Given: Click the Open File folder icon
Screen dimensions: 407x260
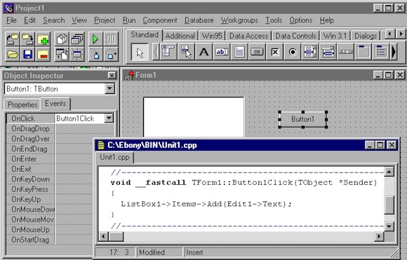Looking at the screenshot, I should 12,54.
